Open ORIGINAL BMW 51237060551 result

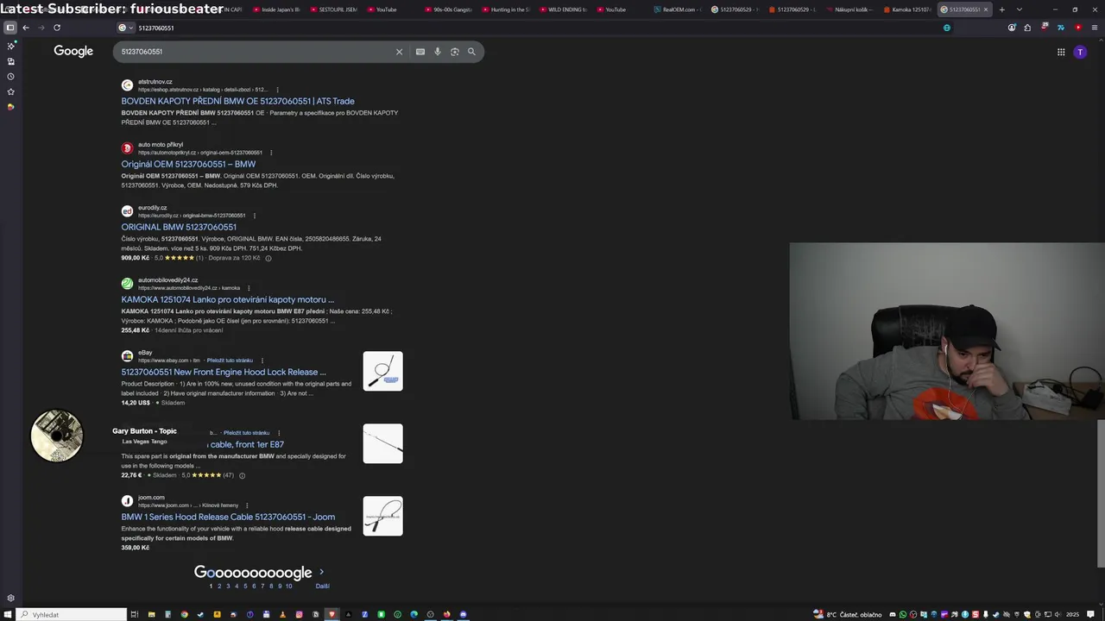click(x=179, y=227)
